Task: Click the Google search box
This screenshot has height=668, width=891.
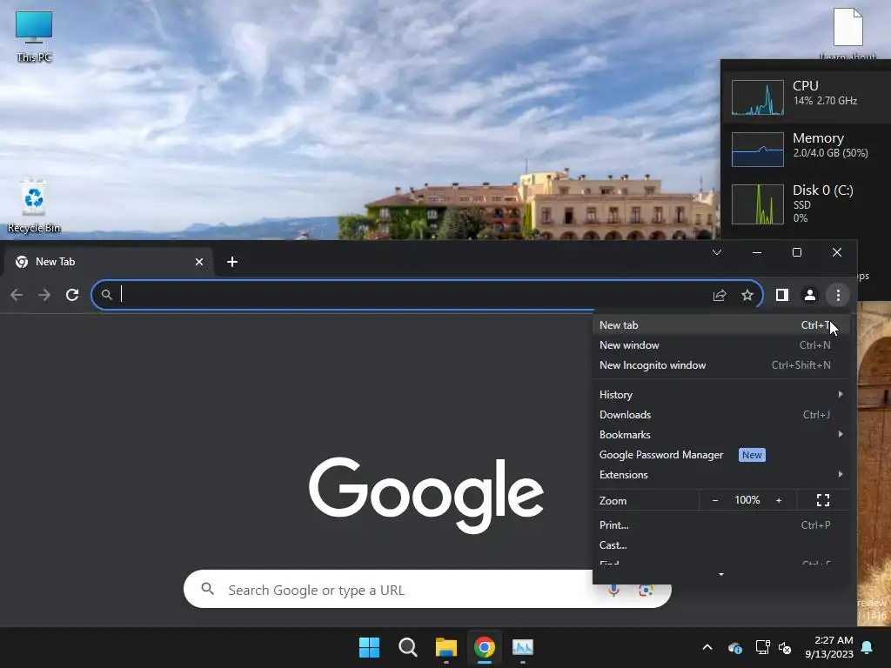Action: pyautogui.click(x=427, y=590)
